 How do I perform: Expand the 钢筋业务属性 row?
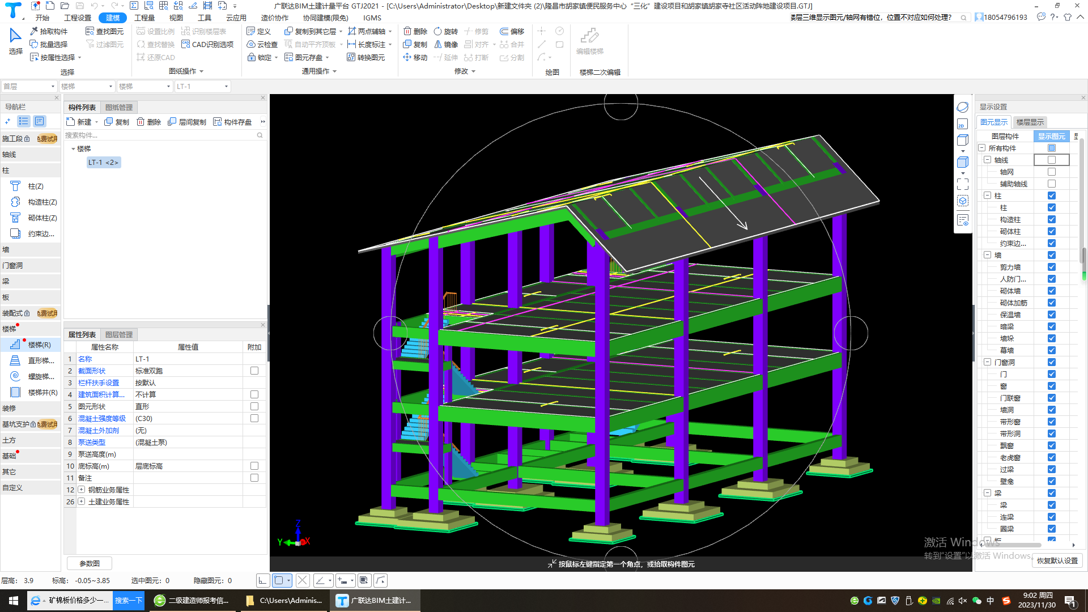click(82, 490)
